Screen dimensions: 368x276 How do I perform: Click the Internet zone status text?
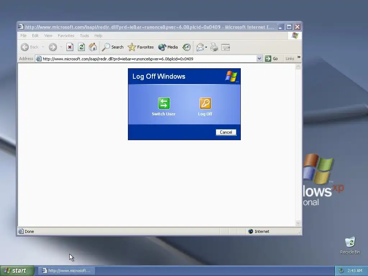262,231
